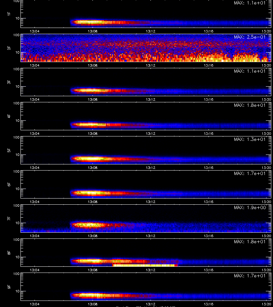273x307 pixels.
Task: Click the y-axis value 10 of the 8F panel
Action: coord(17,257)
